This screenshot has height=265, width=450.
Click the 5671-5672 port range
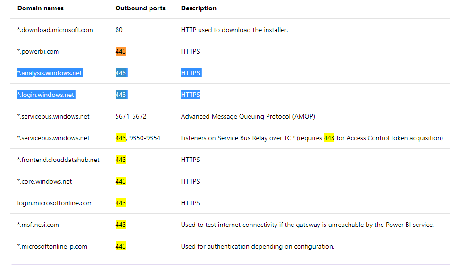[x=131, y=116]
